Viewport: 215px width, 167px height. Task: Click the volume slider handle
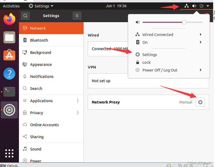[x=184, y=22]
